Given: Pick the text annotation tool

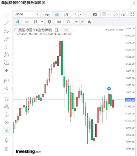Looking at the screenshot, I should pyautogui.click(x=7, y=47).
